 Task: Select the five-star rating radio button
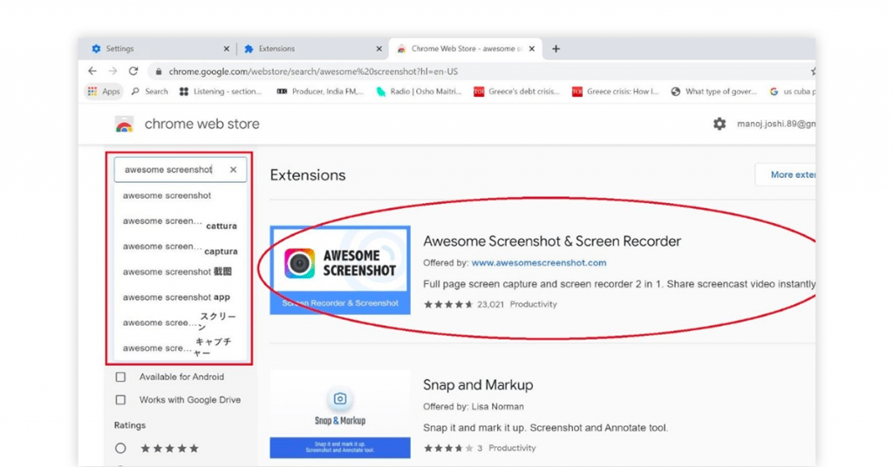point(120,448)
